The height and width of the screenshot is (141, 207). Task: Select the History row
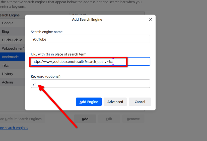click(13, 74)
